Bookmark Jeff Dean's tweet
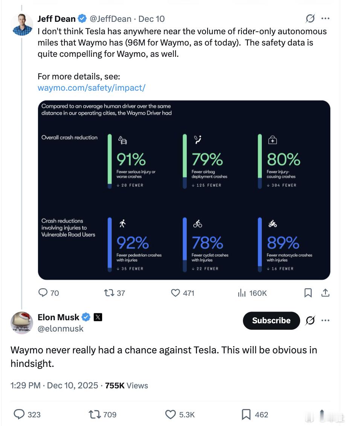 [x=308, y=293]
